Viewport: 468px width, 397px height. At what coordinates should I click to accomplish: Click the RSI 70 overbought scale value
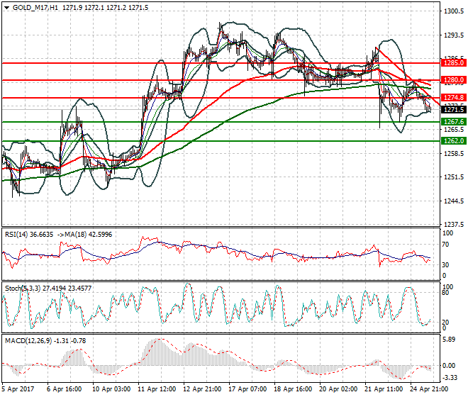(x=445, y=245)
